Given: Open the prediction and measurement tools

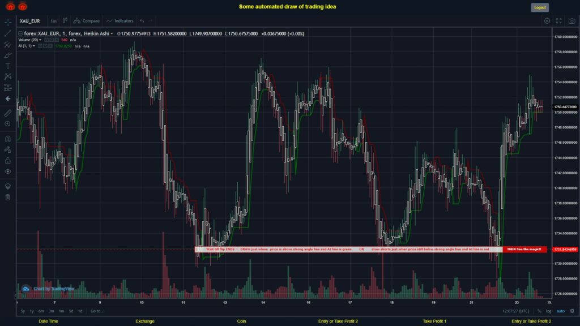Looking at the screenshot, I should [x=8, y=88].
